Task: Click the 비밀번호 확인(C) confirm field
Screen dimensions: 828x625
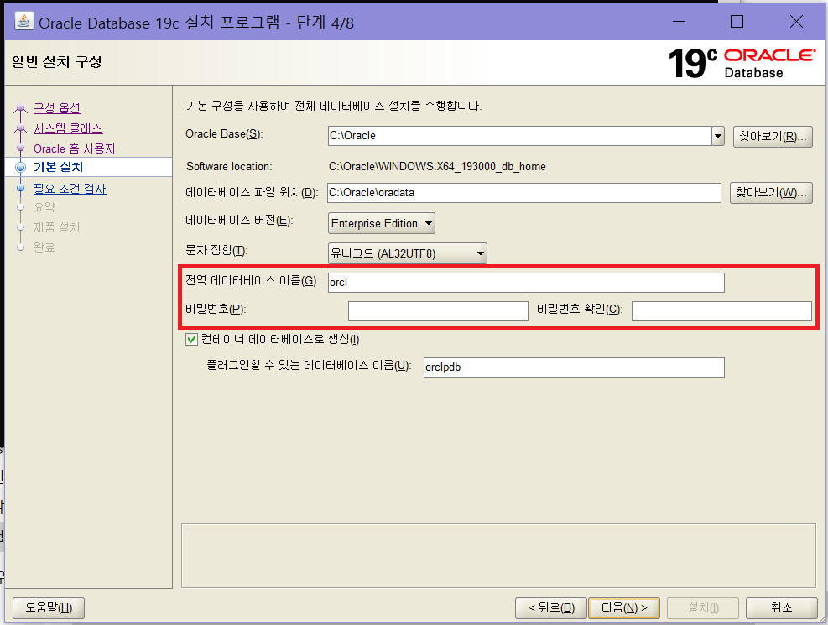Action: pyautogui.click(x=721, y=311)
